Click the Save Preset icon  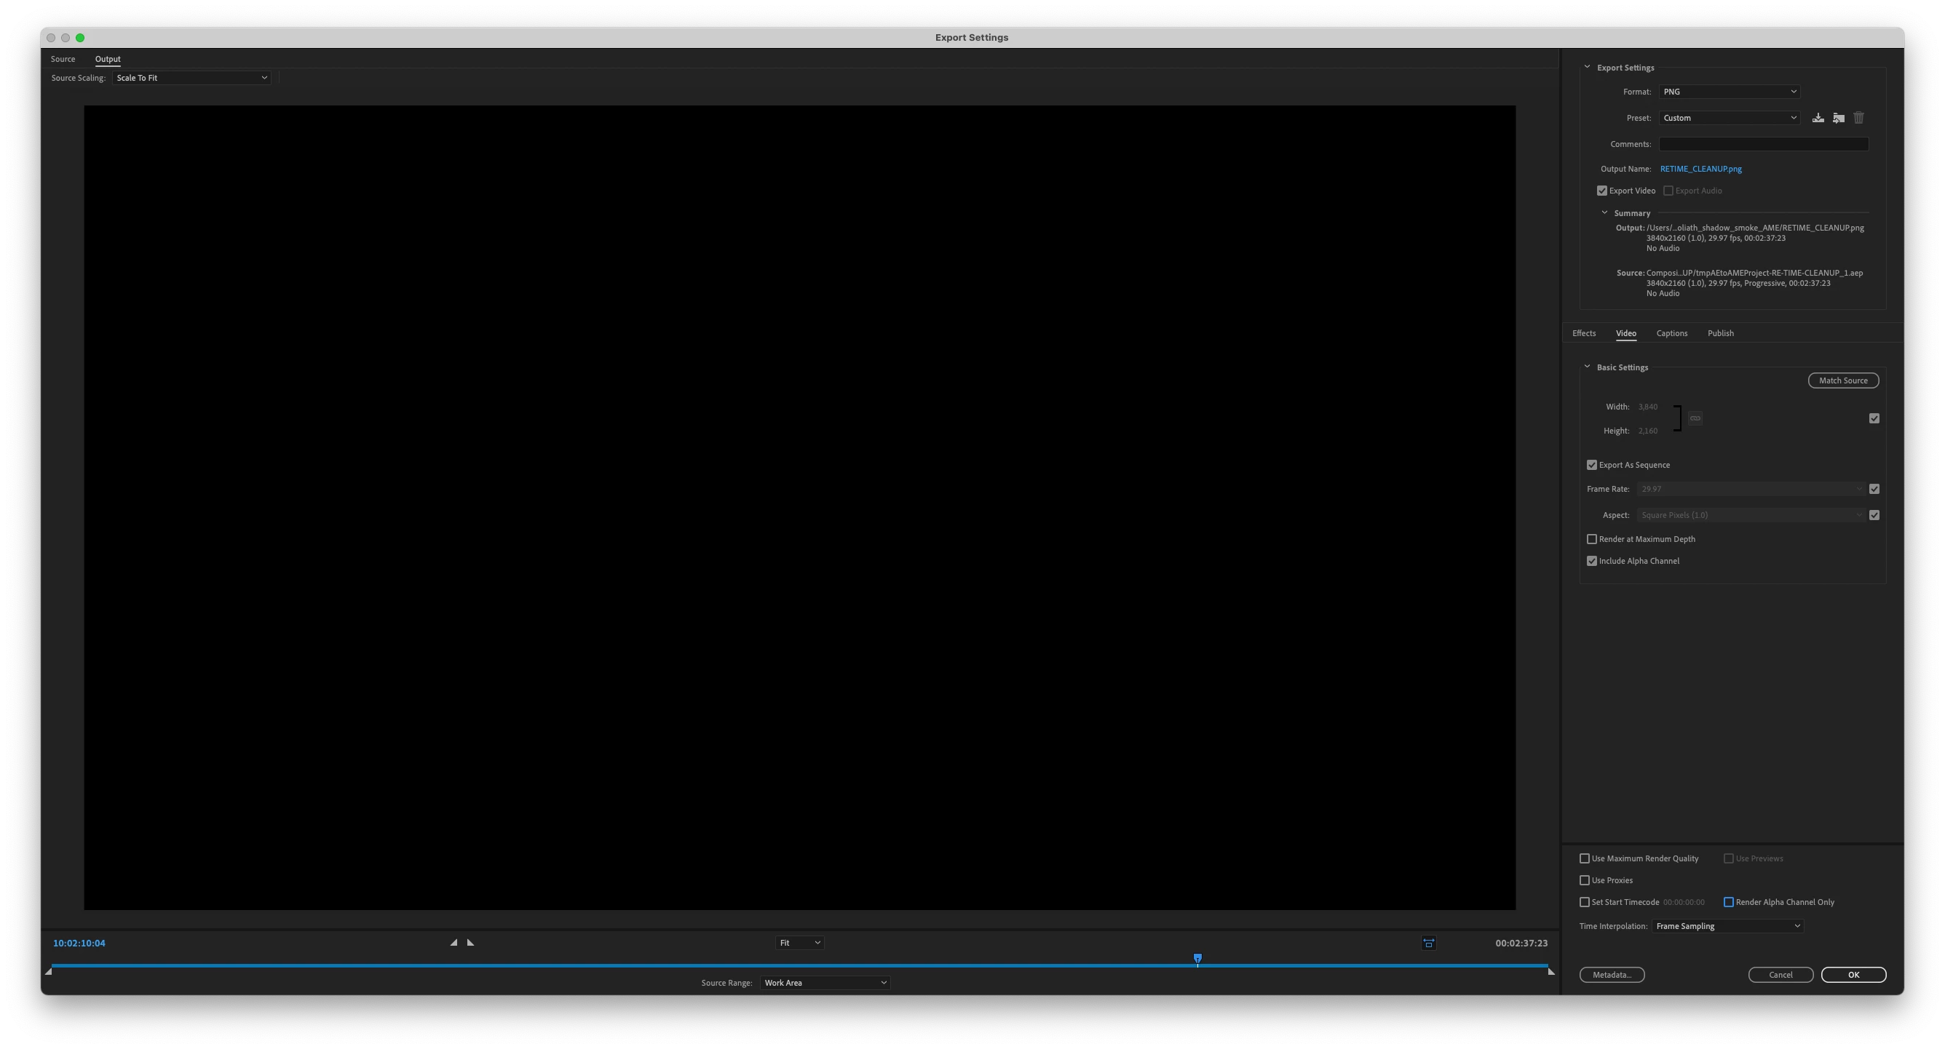coord(1818,118)
